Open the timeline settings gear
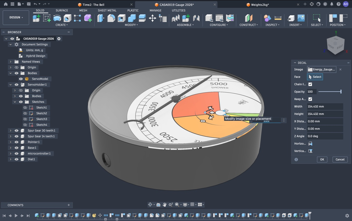This screenshot has height=221, width=352. pyautogui.click(x=347, y=216)
